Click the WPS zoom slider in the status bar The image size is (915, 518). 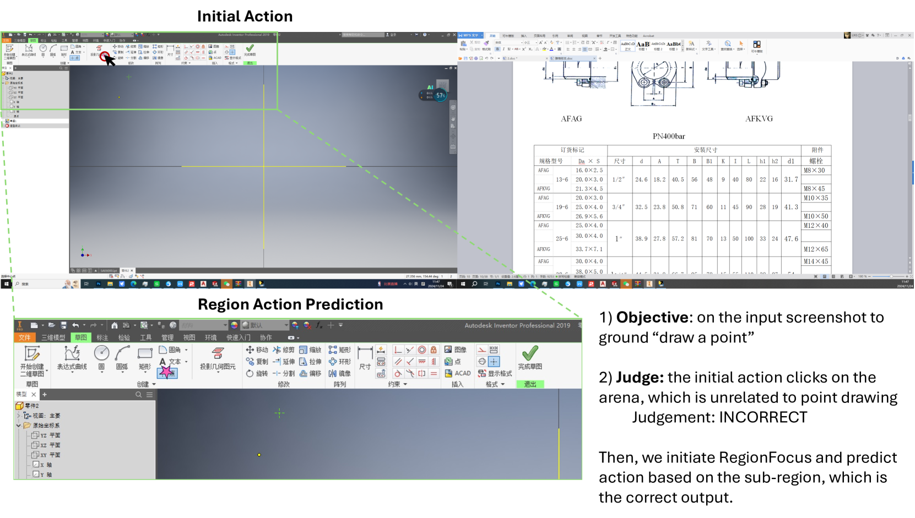(891, 276)
